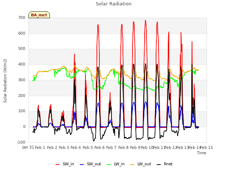Click the Rnet legend label
228x171 pixels.
168,164
